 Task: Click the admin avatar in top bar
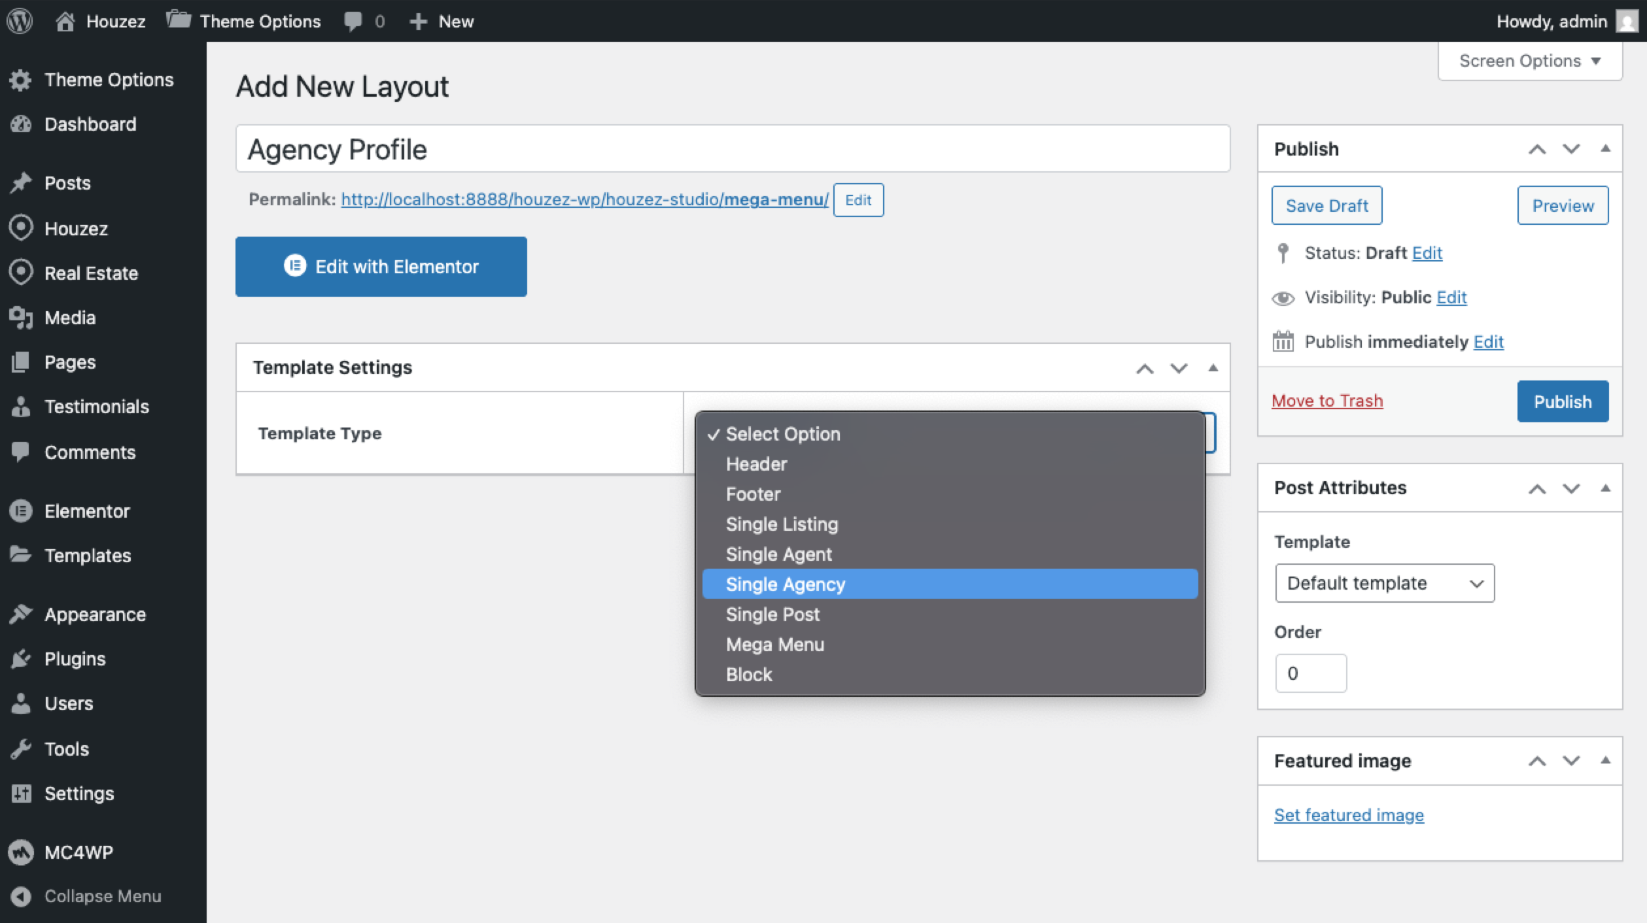1627,21
